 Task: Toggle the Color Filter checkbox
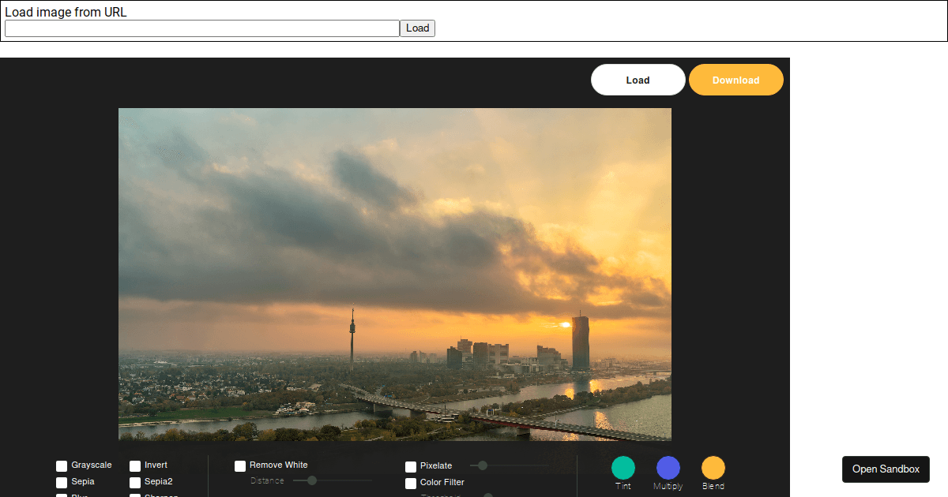411,483
